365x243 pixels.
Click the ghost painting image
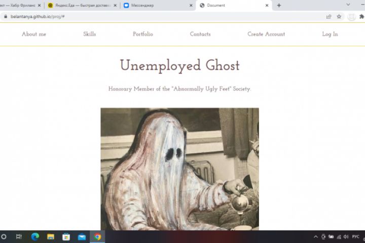pyautogui.click(x=179, y=169)
